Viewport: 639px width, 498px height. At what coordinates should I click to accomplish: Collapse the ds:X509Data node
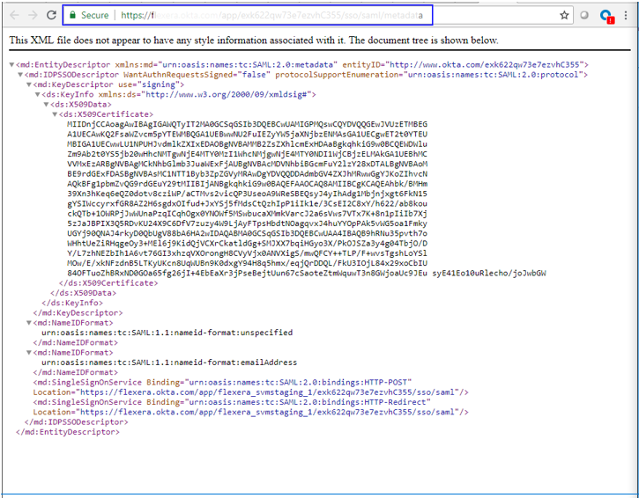[x=46, y=104]
